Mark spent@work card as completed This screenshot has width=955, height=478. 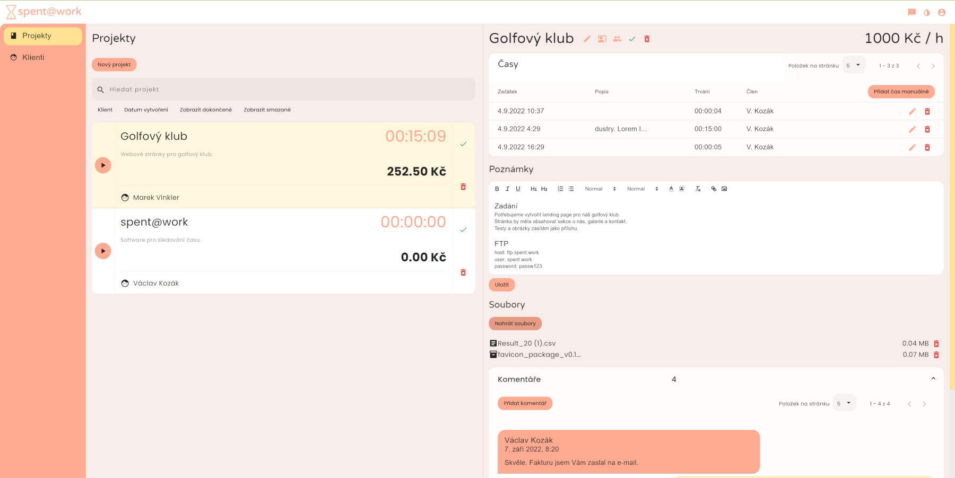(463, 229)
